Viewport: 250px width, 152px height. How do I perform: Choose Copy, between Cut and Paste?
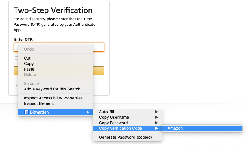pos(29,64)
